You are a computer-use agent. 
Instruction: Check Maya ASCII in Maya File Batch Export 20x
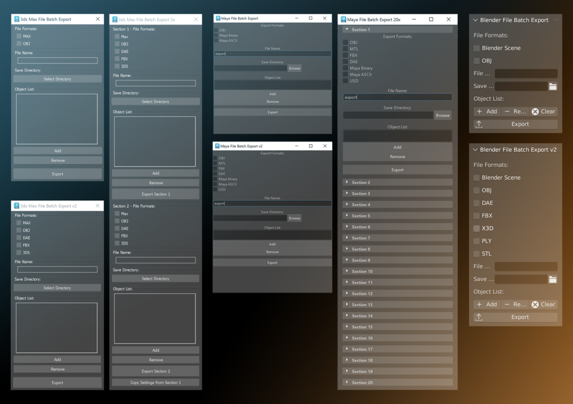pos(346,74)
